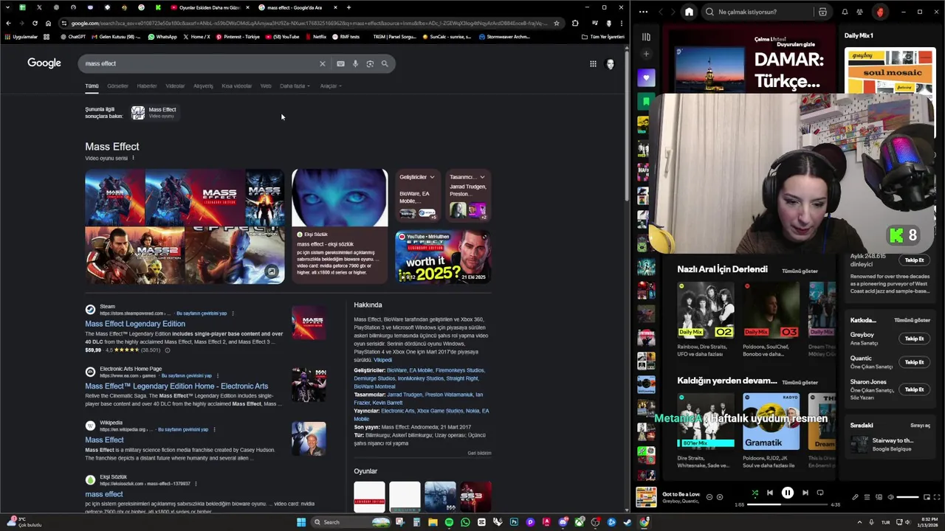Switch to the Haberler search tab
This screenshot has height=531, width=945.
147,86
